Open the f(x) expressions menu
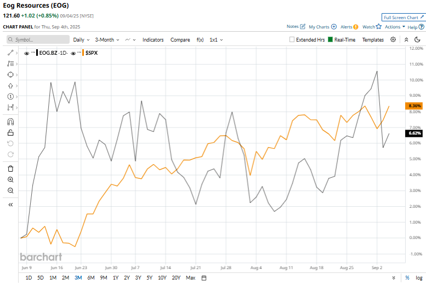This screenshot has width=426, height=285. tap(200, 39)
